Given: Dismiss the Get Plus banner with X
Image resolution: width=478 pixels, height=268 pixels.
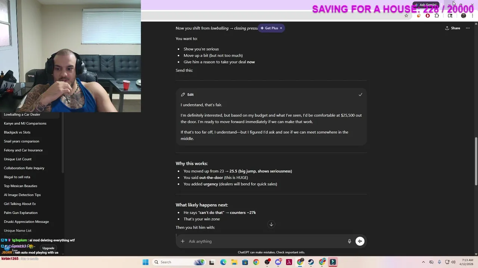Looking at the screenshot, I should [x=281, y=28].
